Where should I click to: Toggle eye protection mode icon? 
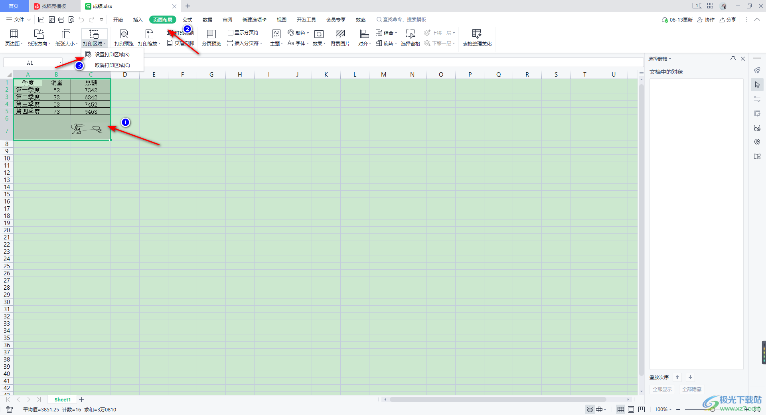(x=590, y=409)
